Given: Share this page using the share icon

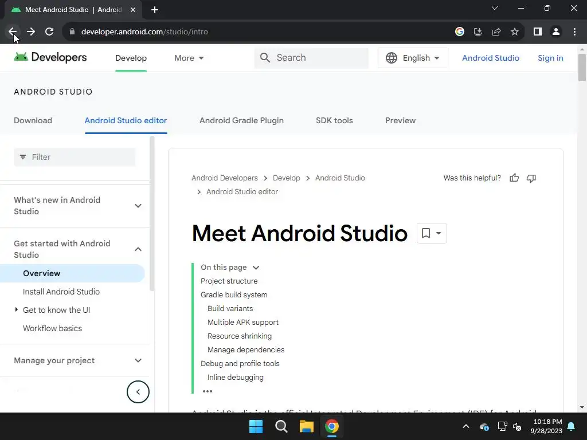Looking at the screenshot, I should pos(496,32).
